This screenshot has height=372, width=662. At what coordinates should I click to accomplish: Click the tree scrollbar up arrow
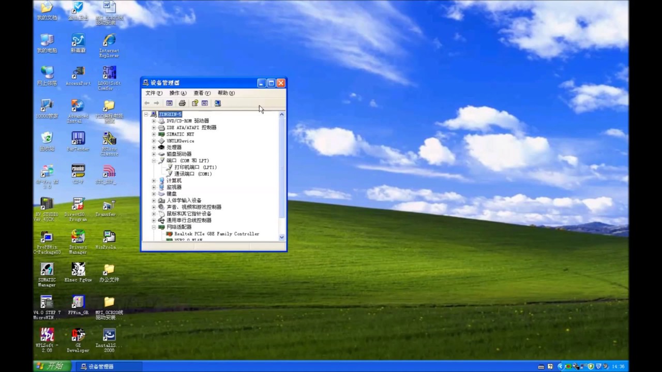(282, 114)
